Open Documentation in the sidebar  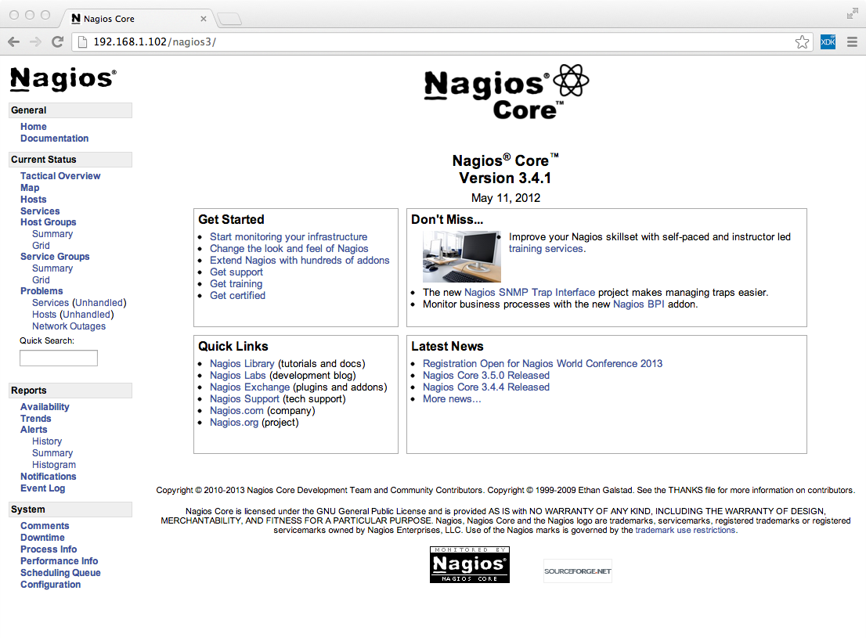pyautogui.click(x=55, y=138)
